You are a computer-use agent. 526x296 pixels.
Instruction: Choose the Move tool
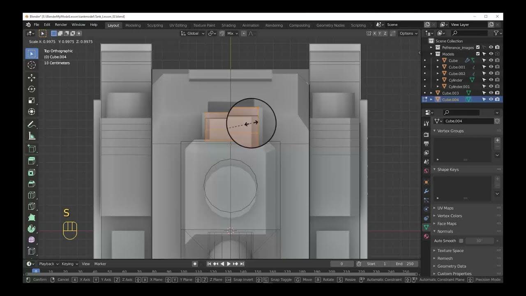[32, 78]
